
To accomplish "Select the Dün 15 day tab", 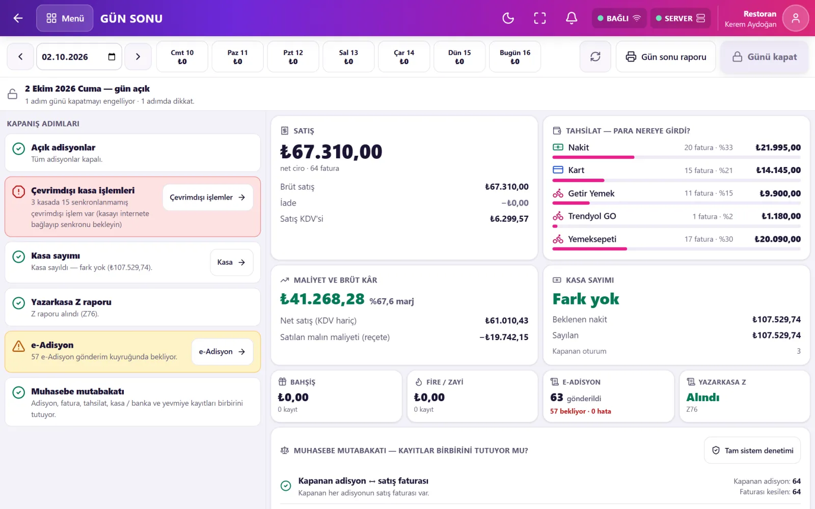I will [459, 56].
